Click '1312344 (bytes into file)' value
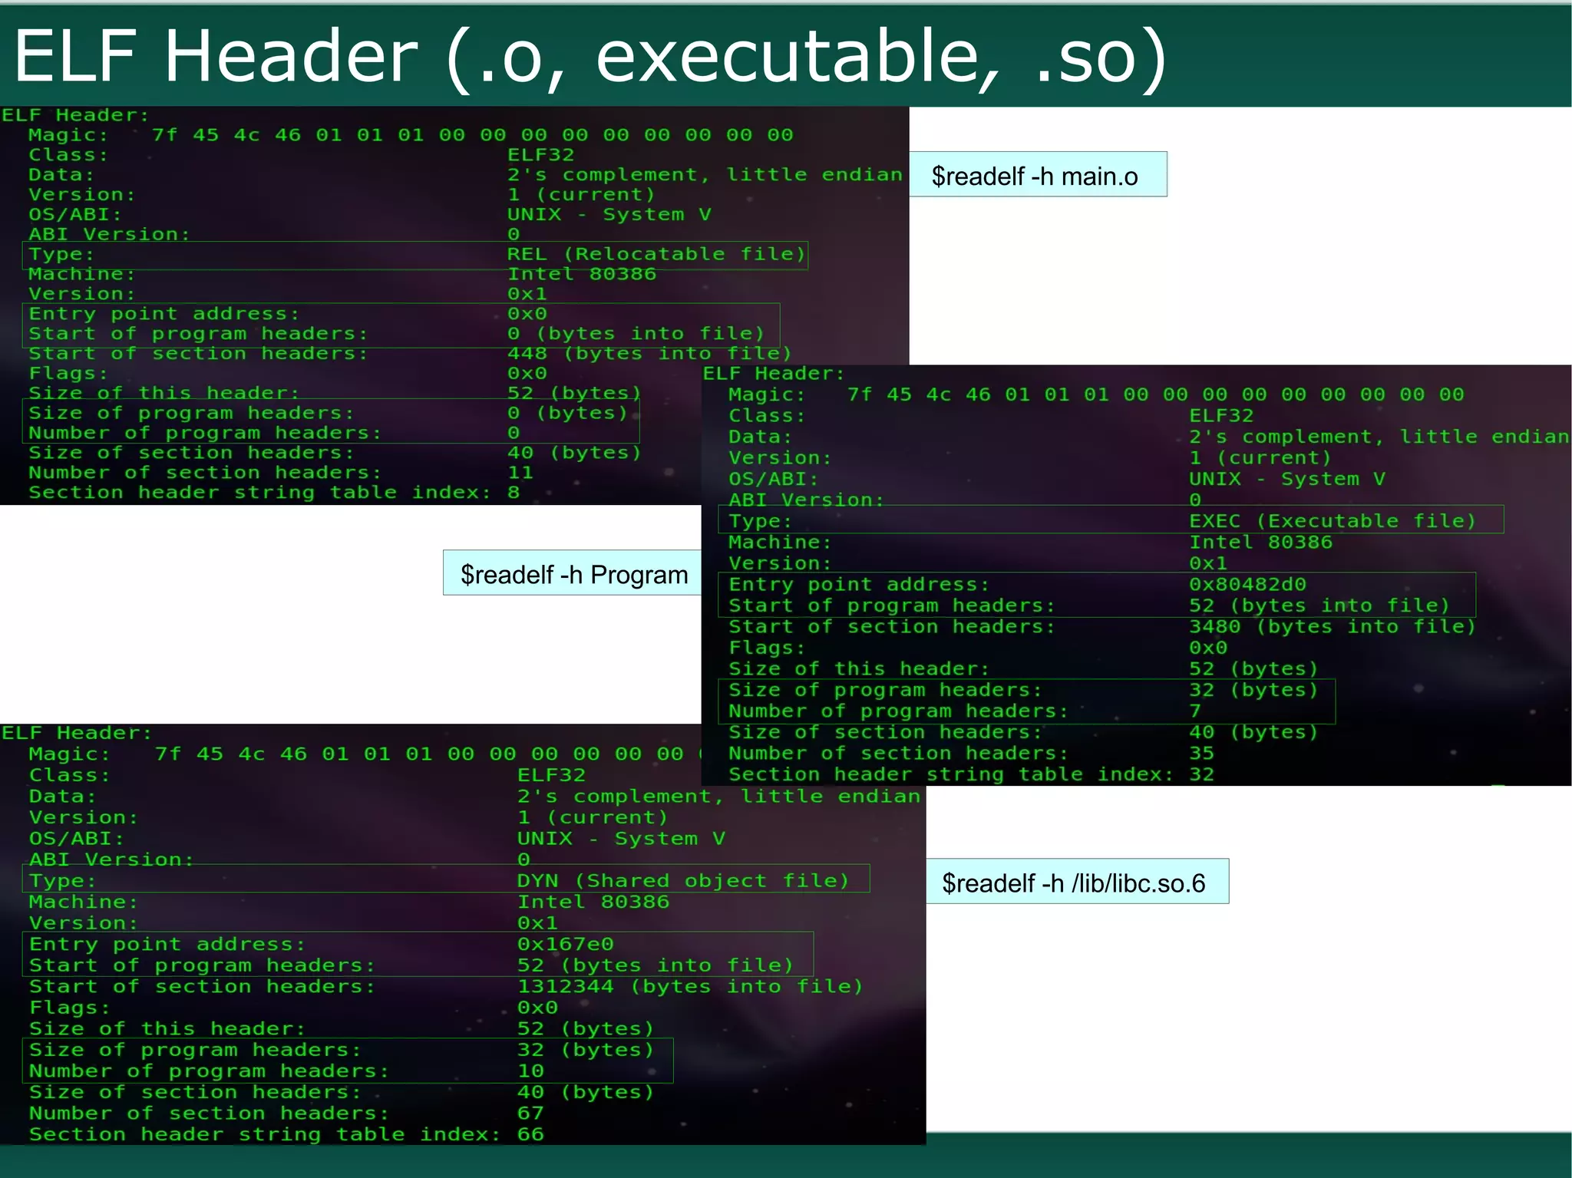 (690, 986)
